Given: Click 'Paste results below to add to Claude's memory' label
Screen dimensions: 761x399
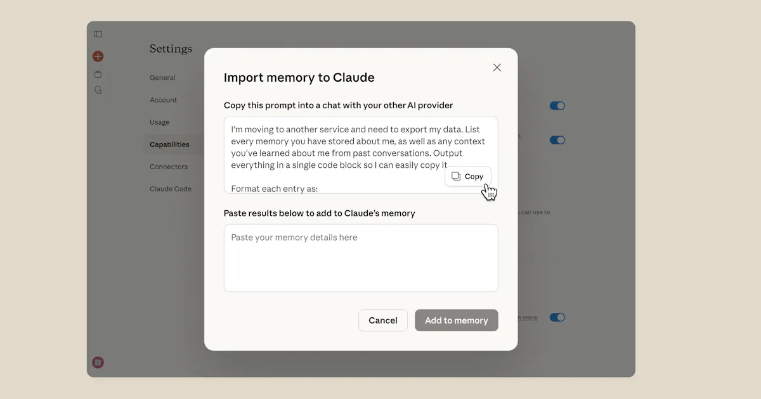Looking at the screenshot, I should click(320, 213).
